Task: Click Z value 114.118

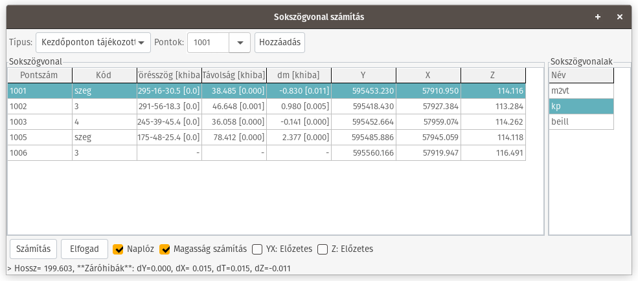Action: (x=493, y=137)
